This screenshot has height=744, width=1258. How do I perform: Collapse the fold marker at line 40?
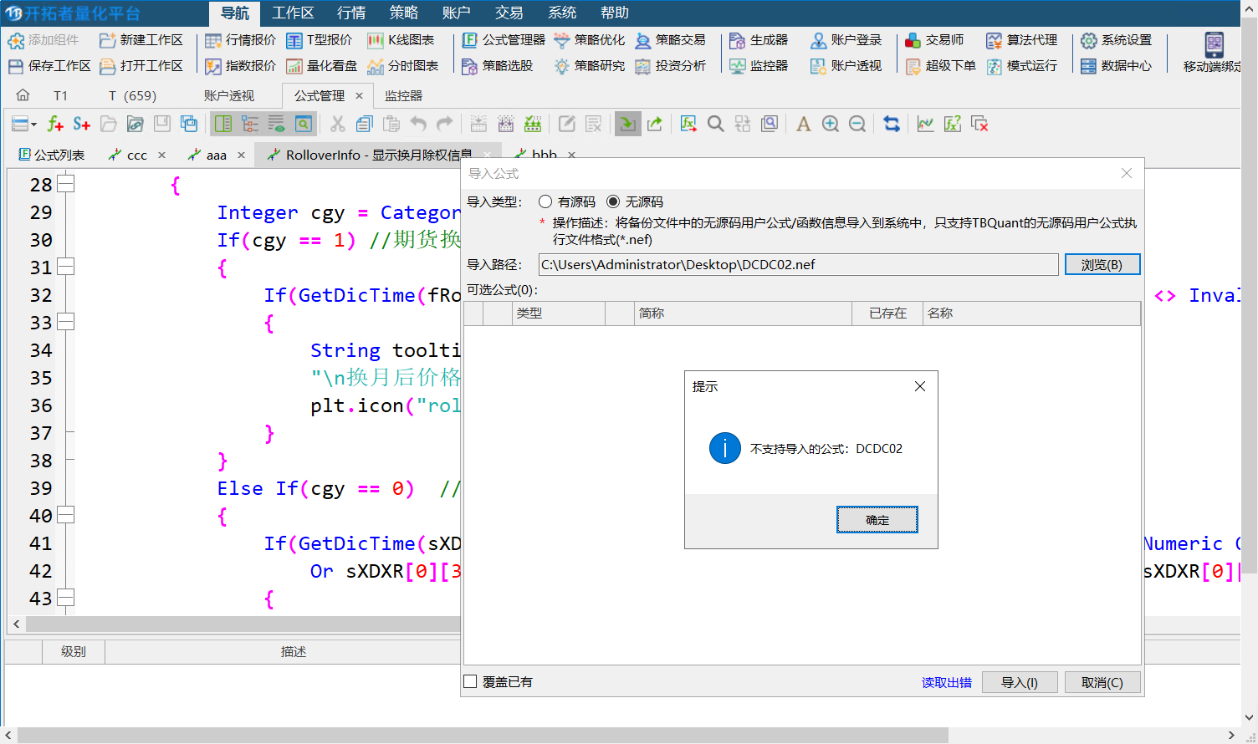(65, 516)
